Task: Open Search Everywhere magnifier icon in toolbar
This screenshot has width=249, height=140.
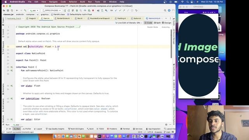Action: (165, 10)
